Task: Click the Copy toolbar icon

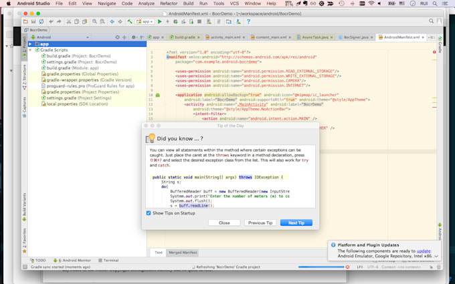Action: (76, 22)
